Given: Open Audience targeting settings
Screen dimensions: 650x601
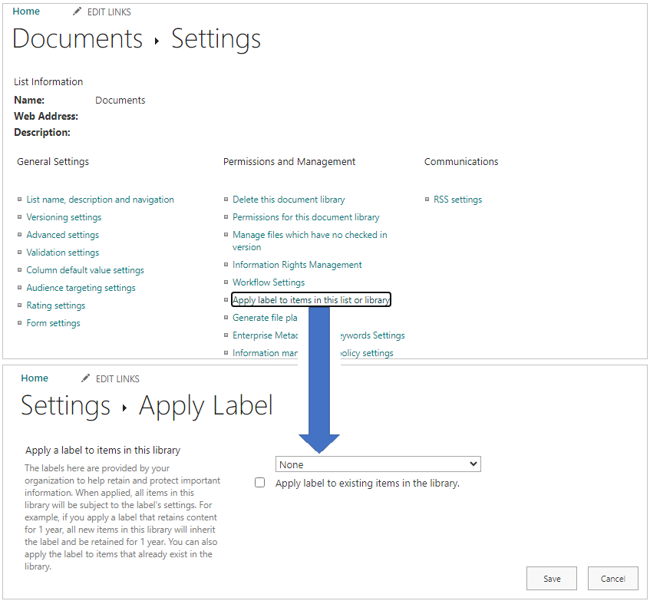Looking at the screenshot, I should pos(81,287).
